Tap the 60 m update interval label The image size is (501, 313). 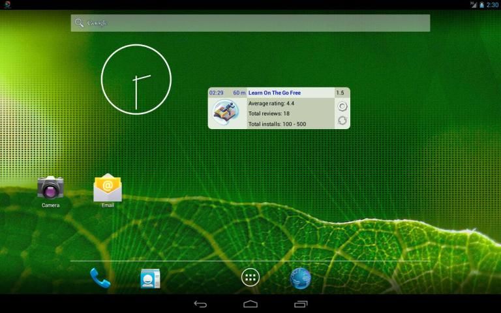239,93
